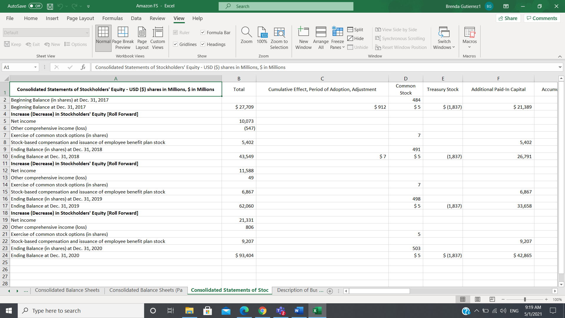Switch to the Formulas ribbon tab

coord(112,18)
